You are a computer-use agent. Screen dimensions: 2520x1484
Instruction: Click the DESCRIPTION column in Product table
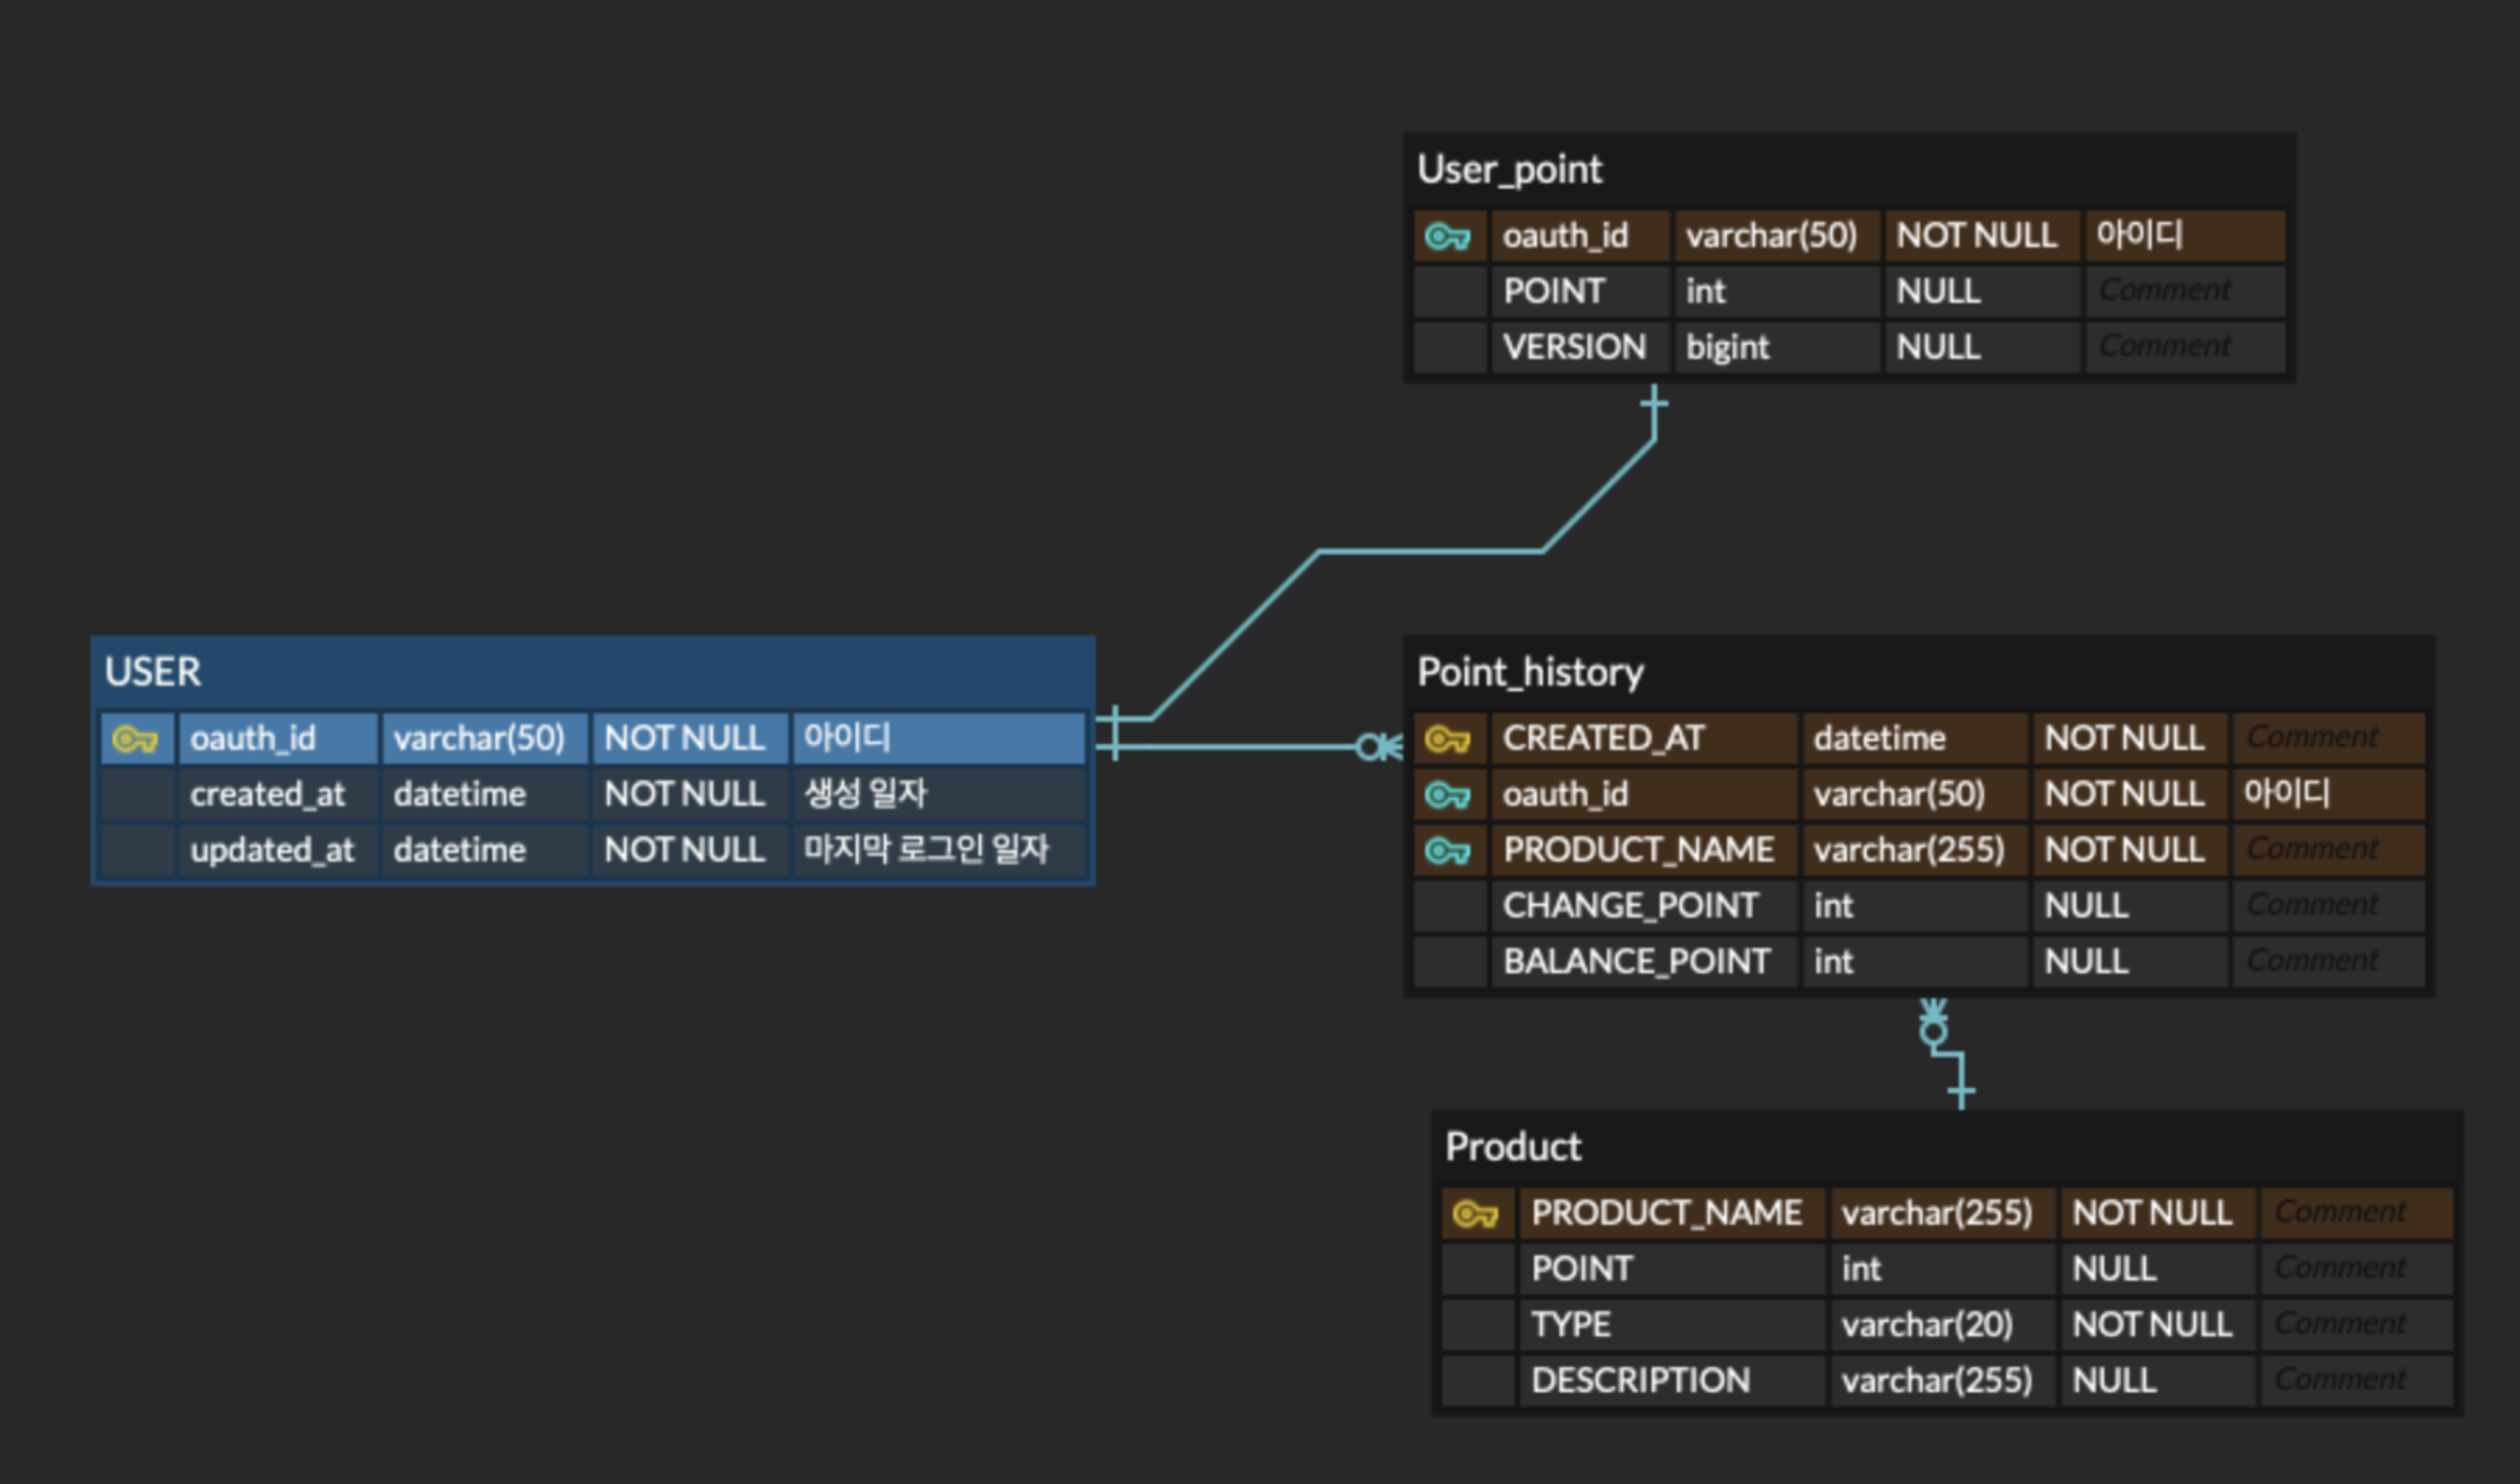pos(1640,1381)
